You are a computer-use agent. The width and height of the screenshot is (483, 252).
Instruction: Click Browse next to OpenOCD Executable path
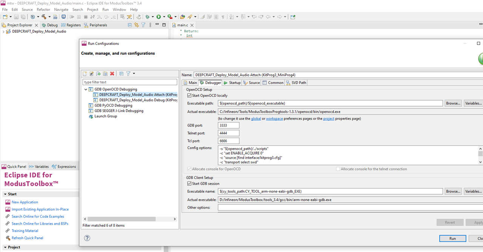point(453,103)
